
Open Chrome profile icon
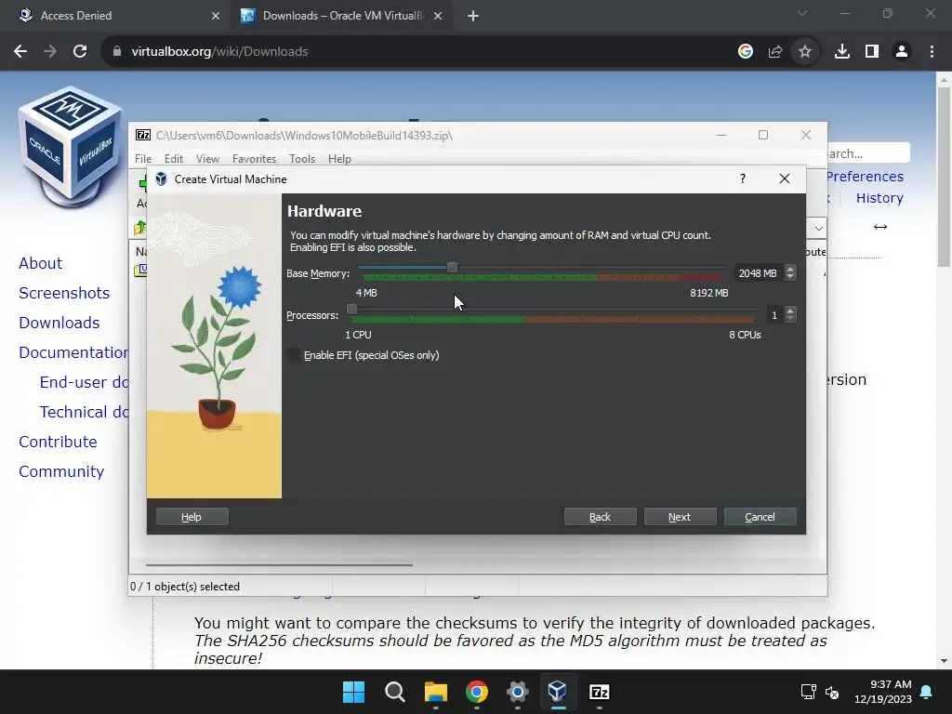(902, 52)
